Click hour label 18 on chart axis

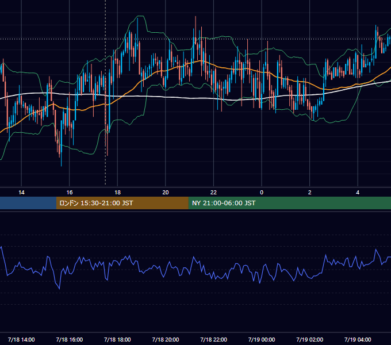tap(117, 193)
